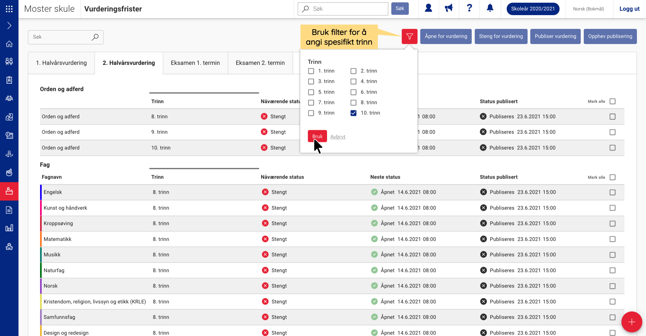Switch to 1. Halvårsvurdering tab
The image size is (646, 336).
point(61,63)
